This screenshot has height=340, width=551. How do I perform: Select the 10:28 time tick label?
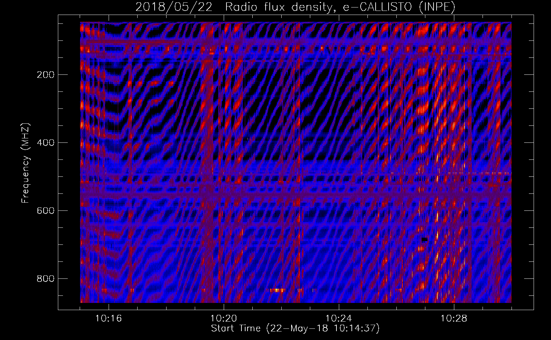[x=454, y=319]
